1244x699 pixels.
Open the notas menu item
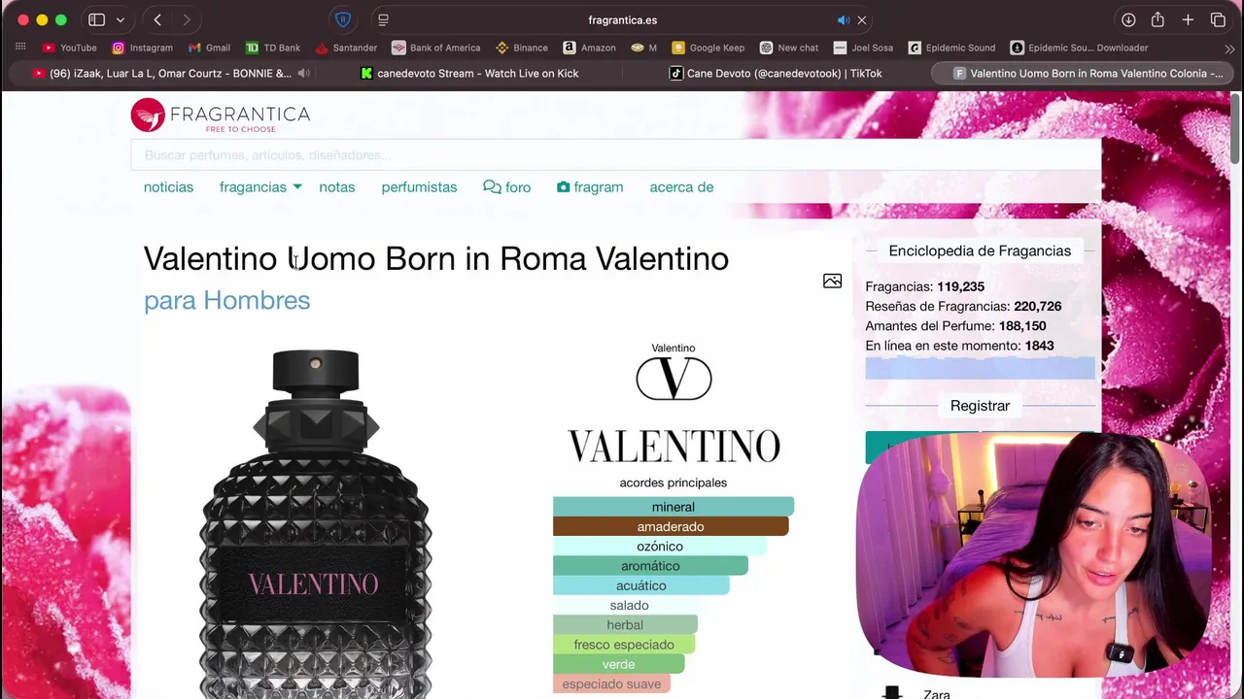(337, 187)
